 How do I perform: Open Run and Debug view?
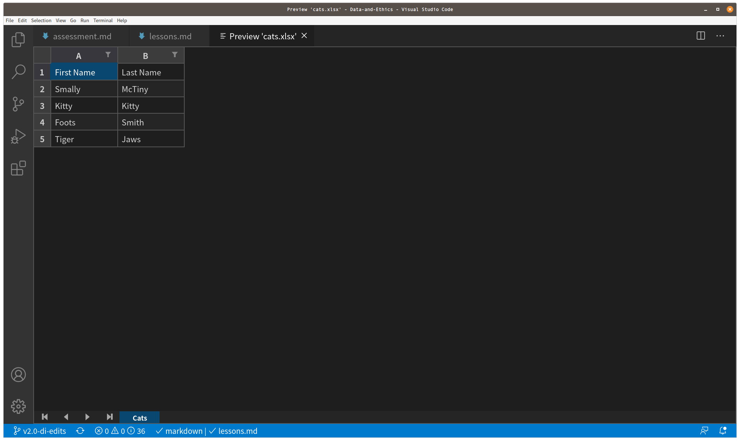18,136
